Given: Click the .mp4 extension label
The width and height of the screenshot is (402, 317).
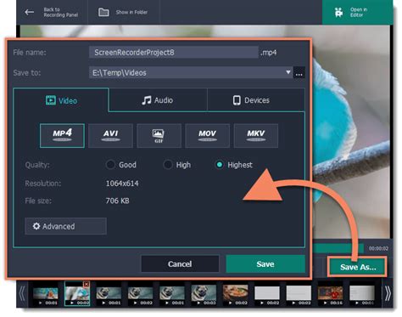Looking at the screenshot, I should 268,53.
